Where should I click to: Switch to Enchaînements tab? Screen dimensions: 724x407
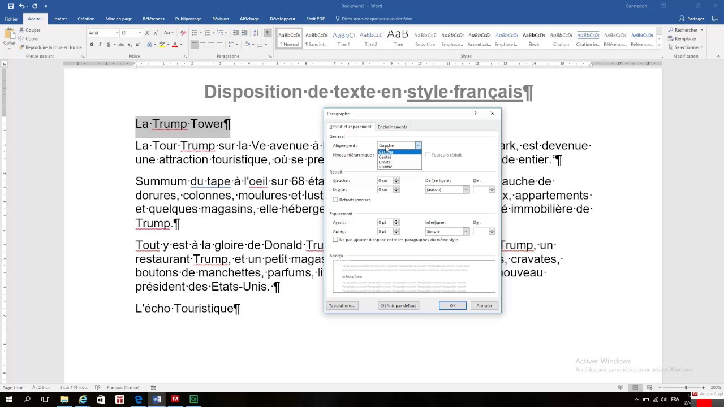[x=393, y=127]
